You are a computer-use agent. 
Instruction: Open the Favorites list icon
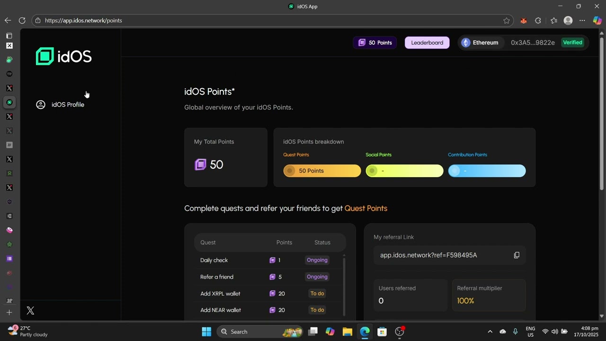point(554,20)
